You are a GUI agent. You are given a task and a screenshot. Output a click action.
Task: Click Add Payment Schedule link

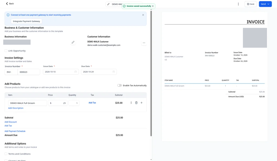(15, 131)
